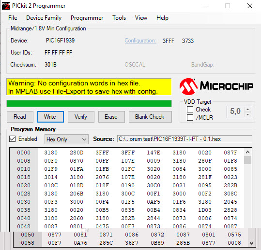The height and width of the screenshot is (250, 261).
Task: Select memory cell 2045 in row 0030
Action: pyautogui.click(x=230, y=202)
